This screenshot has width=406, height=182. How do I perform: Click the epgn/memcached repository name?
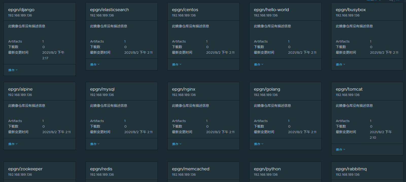pyautogui.click(x=191, y=169)
